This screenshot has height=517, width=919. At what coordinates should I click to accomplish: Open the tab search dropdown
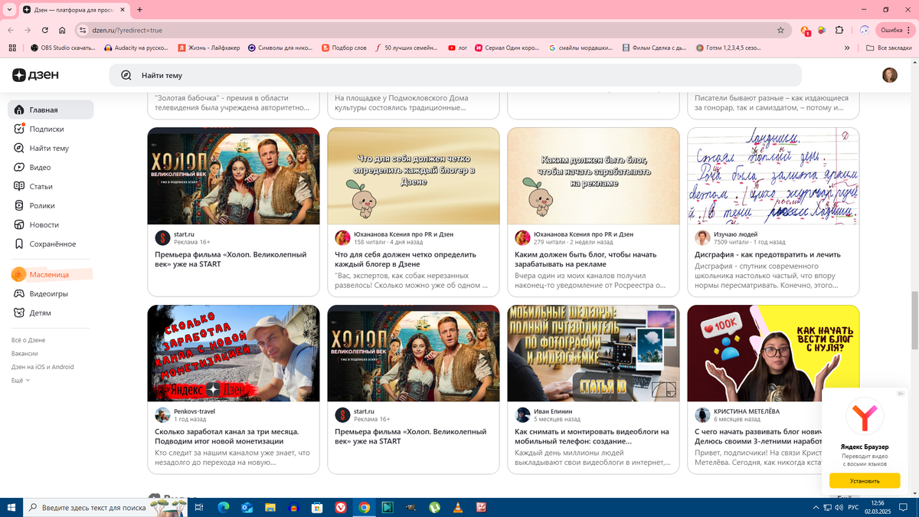coord(9,10)
